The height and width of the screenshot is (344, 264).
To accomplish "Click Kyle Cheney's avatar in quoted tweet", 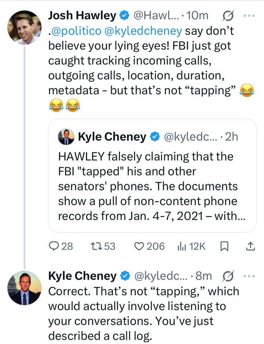I will pos(66,137).
